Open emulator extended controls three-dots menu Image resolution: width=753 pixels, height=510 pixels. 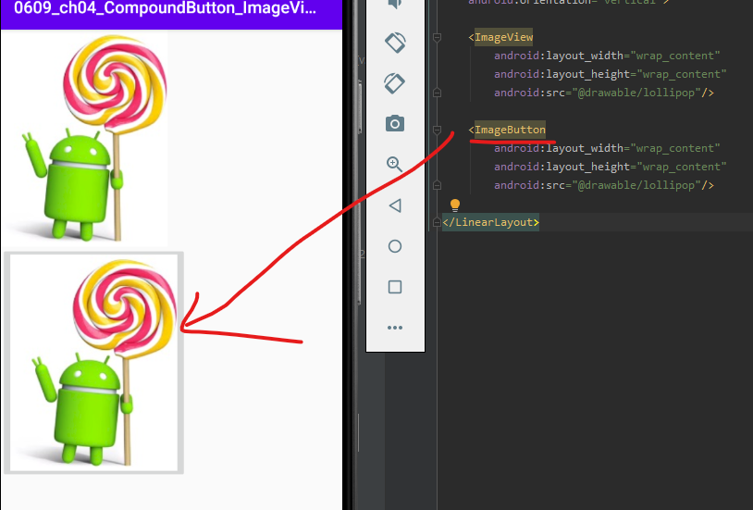click(x=395, y=328)
